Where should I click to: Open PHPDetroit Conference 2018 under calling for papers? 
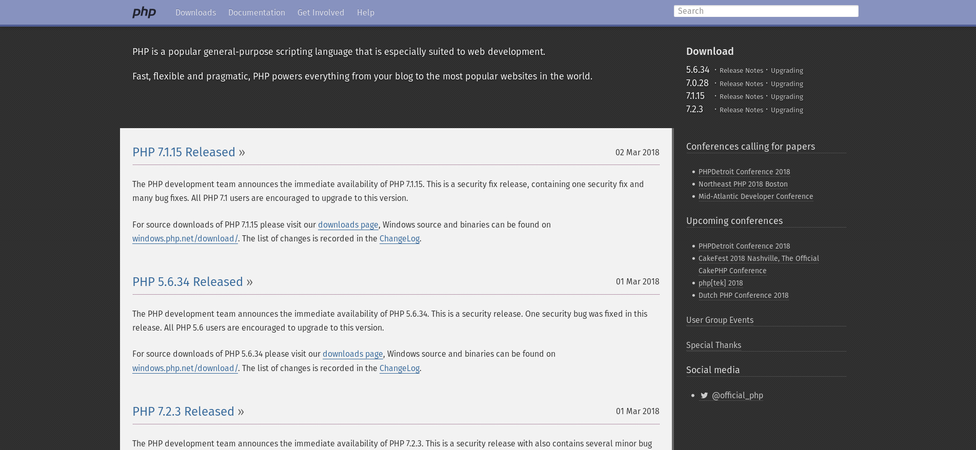(744, 172)
